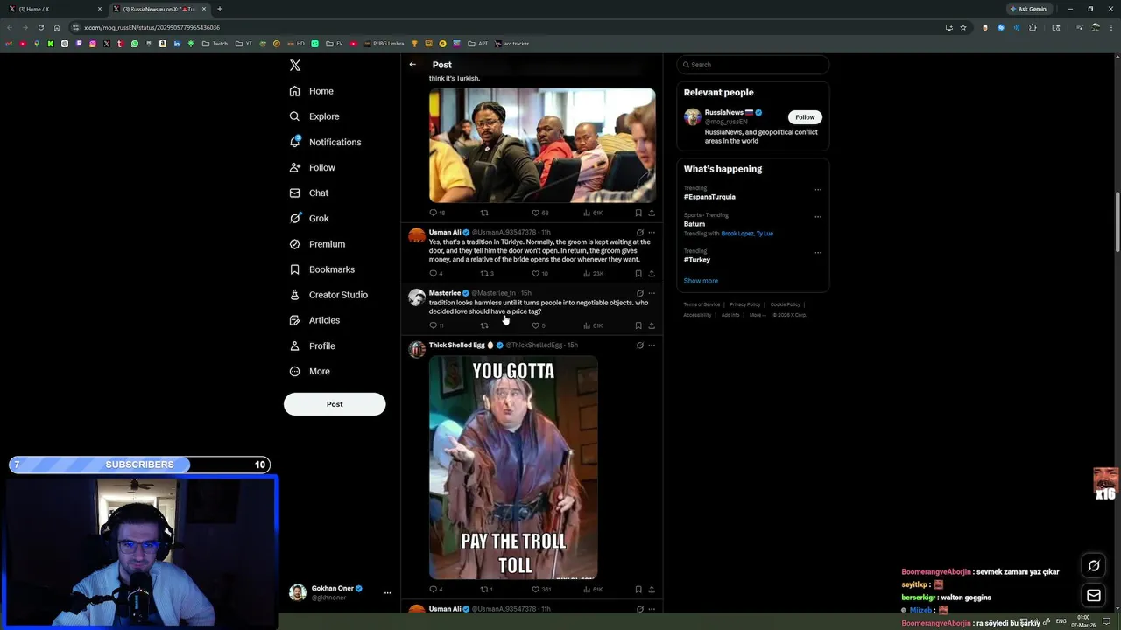This screenshot has height=630, width=1121.
Task: Open the 'You gotta pay the troll toll' image
Action: (513, 467)
